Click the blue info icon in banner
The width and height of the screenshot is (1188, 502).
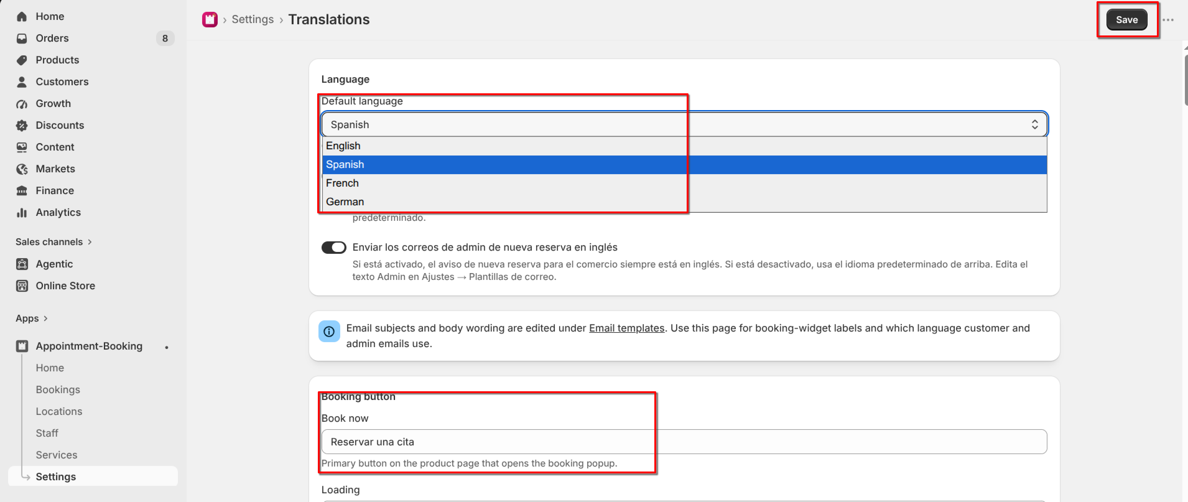(x=329, y=331)
